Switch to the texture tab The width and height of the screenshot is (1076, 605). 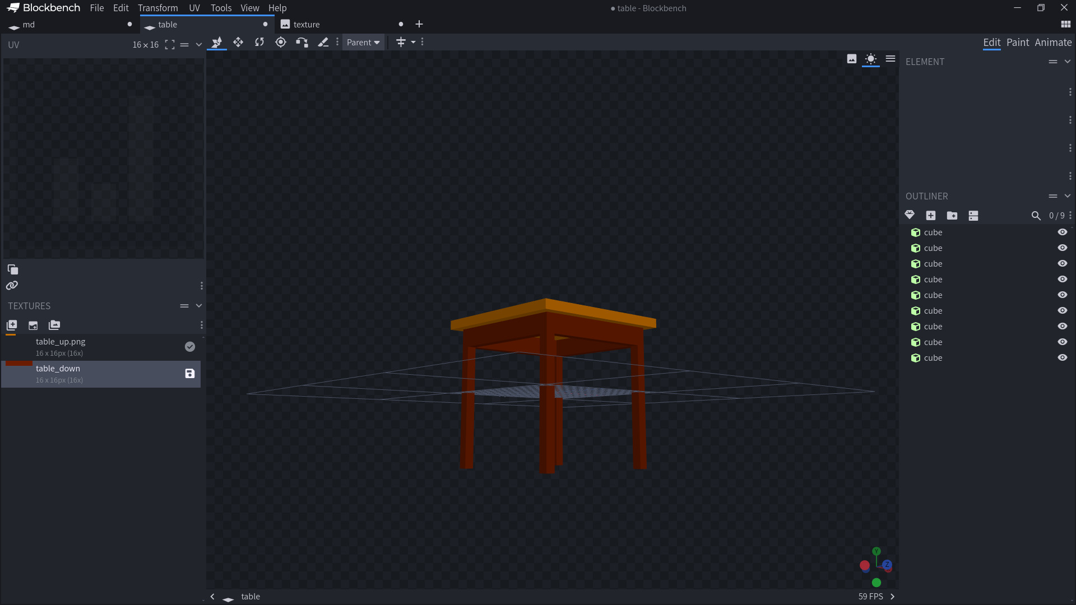307,25
